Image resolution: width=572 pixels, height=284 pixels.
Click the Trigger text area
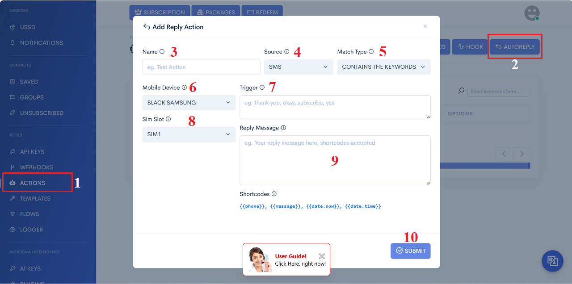point(335,107)
